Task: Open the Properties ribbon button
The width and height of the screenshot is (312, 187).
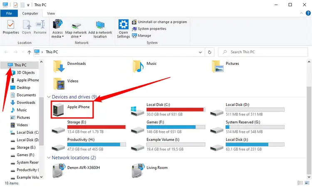Action: click(11, 27)
